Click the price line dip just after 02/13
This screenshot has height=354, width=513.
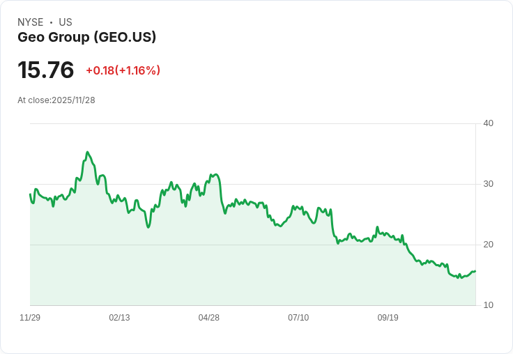[x=148, y=227]
